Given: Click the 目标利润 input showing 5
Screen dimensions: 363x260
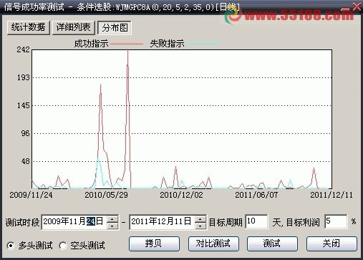Looking at the screenshot, I should (x=336, y=221).
